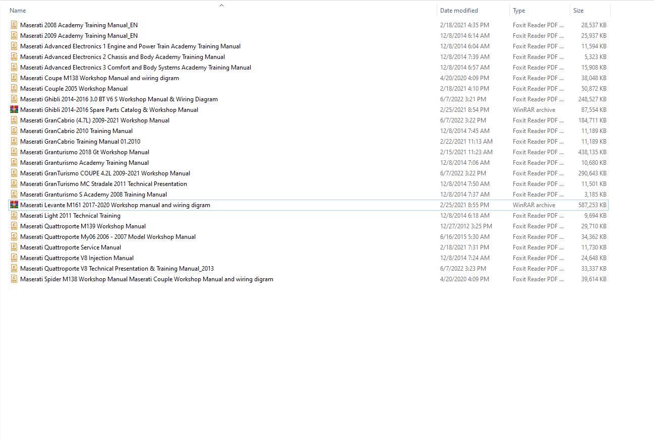Select Maserati GranCabrio 2010 Training Manual name
The image size is (654, 441).
point(77,131)
